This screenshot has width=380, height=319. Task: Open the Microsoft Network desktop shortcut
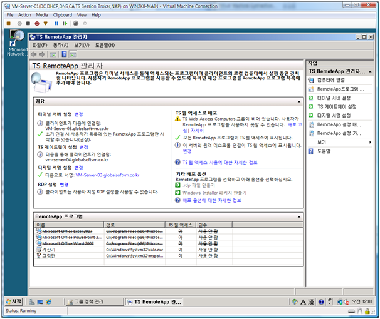click(x=16, y=43)
